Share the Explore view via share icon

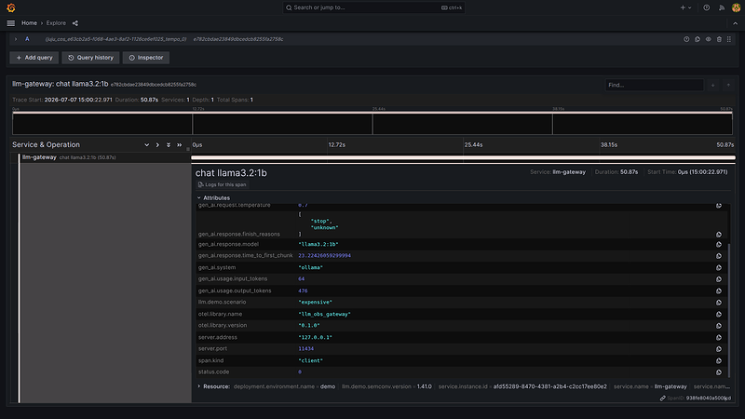point(75,22)
